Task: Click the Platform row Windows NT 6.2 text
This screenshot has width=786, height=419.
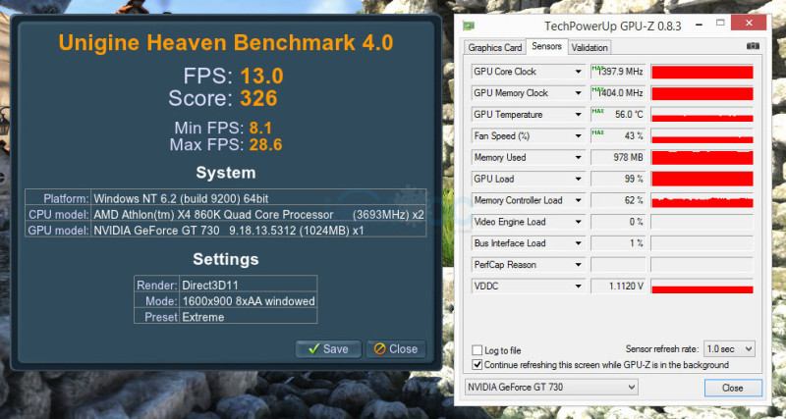Action: pyautogui.click(x=181, y=199)
